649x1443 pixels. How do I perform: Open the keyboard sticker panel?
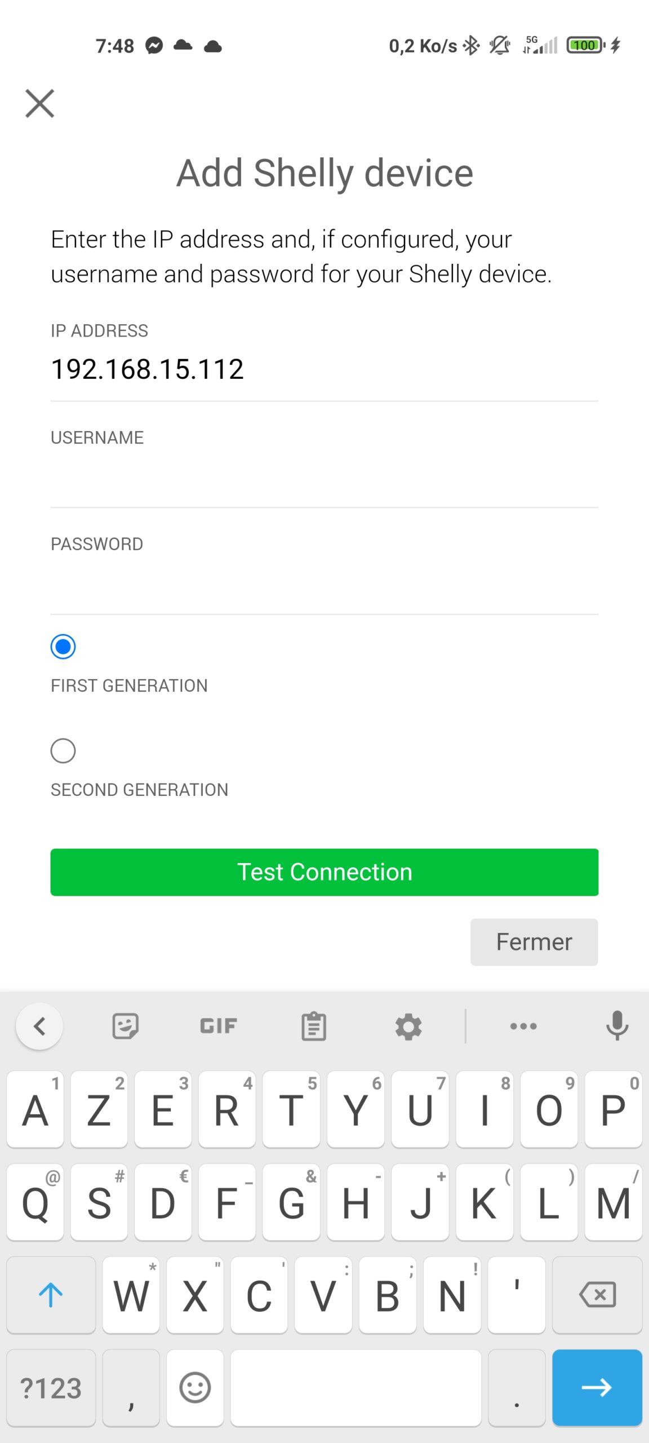tap(125, 1026)
